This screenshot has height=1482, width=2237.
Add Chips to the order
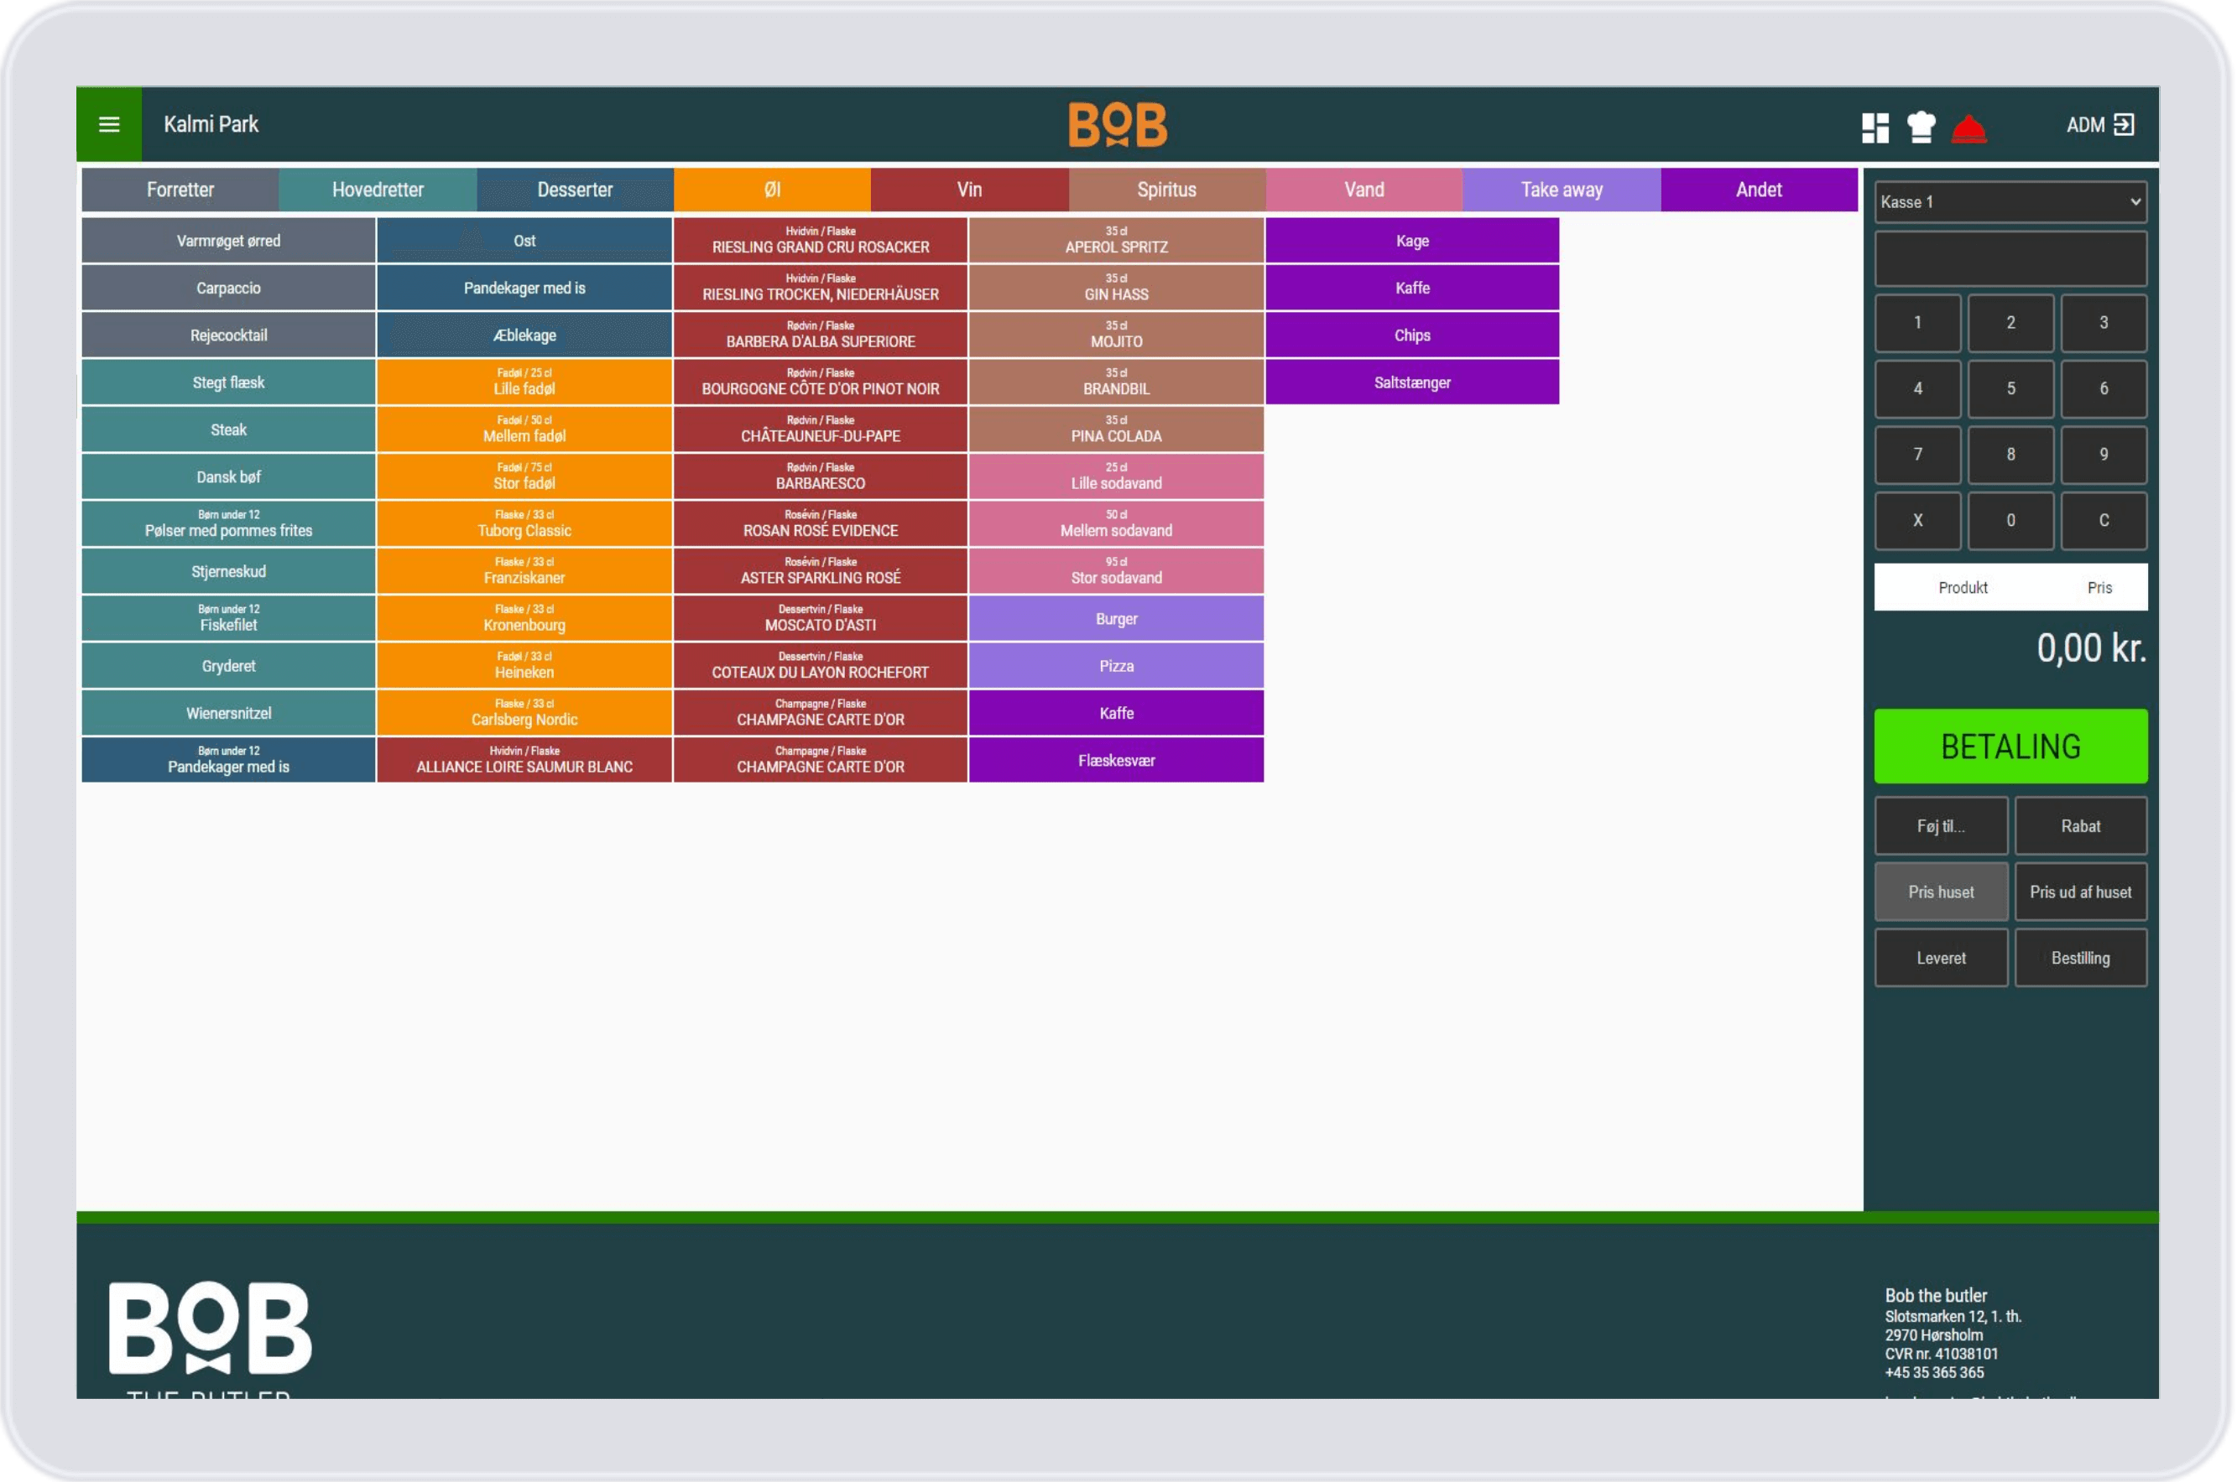1412,335
